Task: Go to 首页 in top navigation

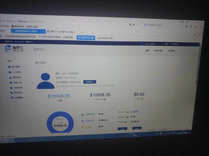Action: [x=147, y=50]
